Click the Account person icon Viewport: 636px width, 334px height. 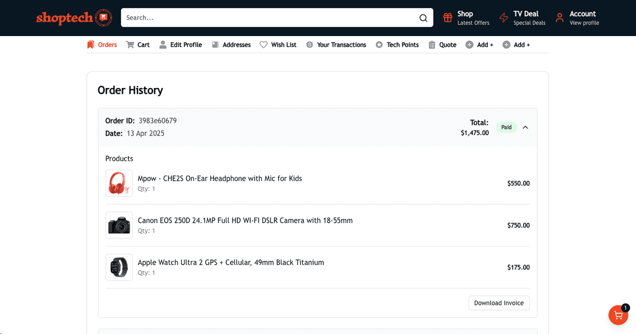560,18
